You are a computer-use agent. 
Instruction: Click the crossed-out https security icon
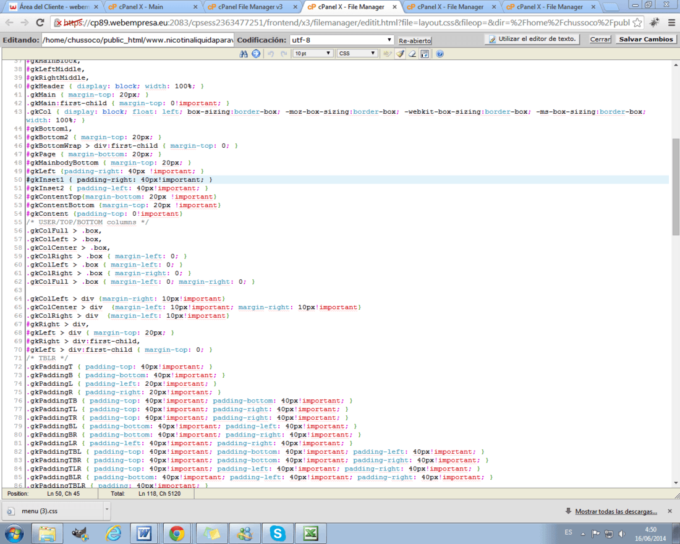[x=58, y=22]
